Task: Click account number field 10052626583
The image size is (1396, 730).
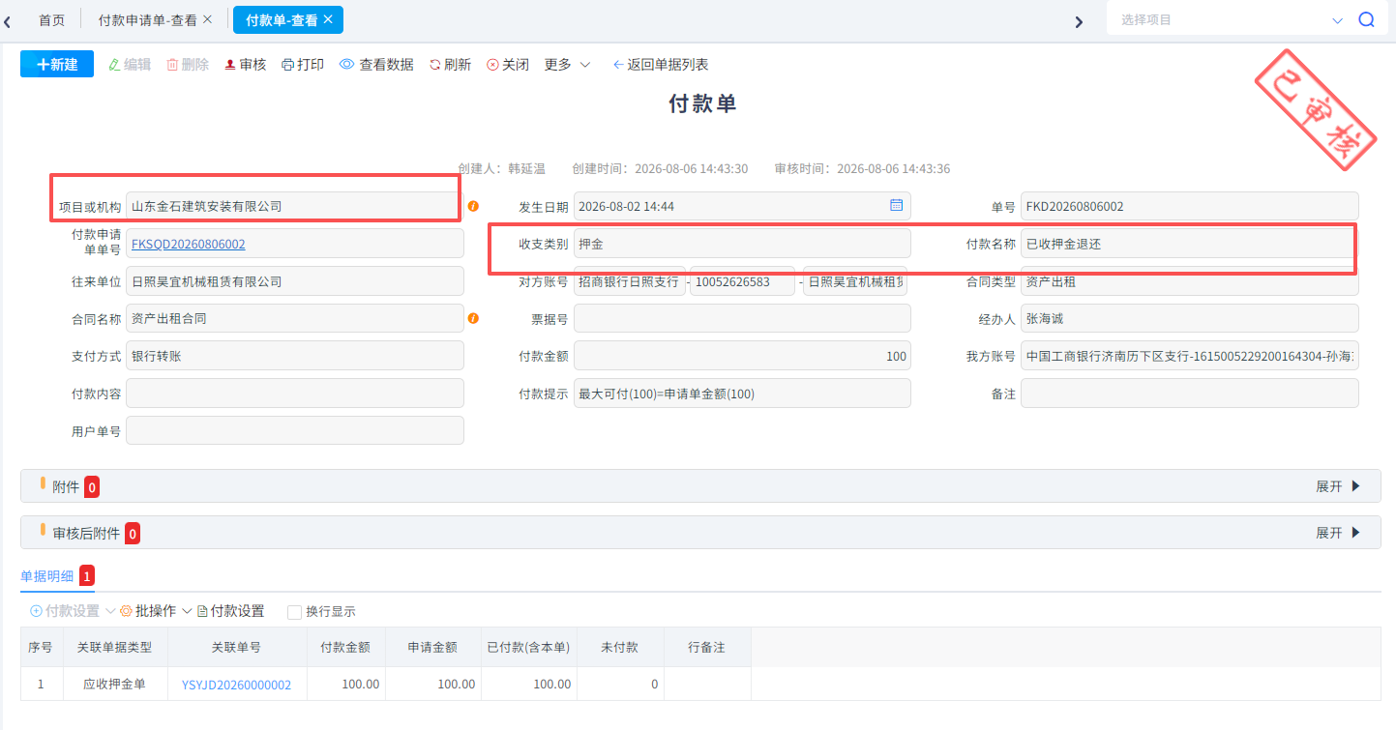Action: (742, 281)
